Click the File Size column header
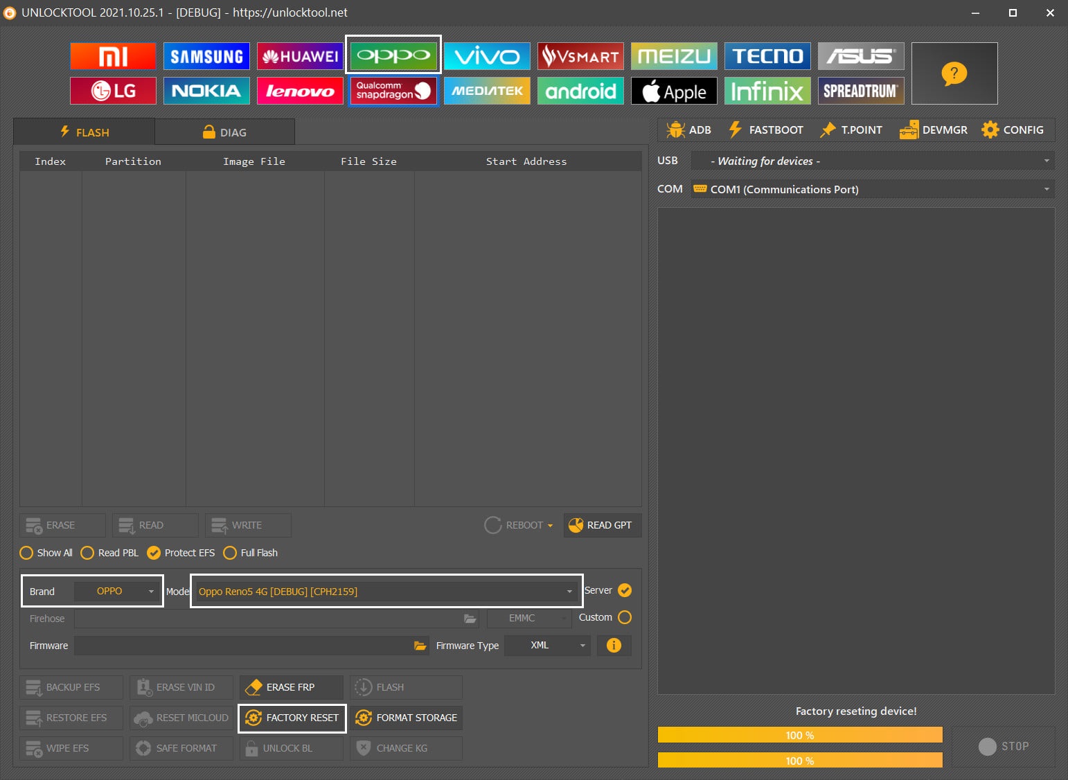Image resolution: width=1068 pixels, height=780 pixels. tap(368, 161)
